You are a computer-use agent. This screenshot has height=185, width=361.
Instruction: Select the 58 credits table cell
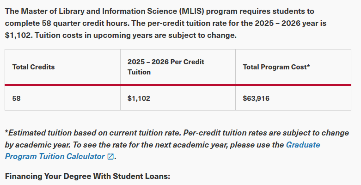pyautogui.click(x=17, y=98)
